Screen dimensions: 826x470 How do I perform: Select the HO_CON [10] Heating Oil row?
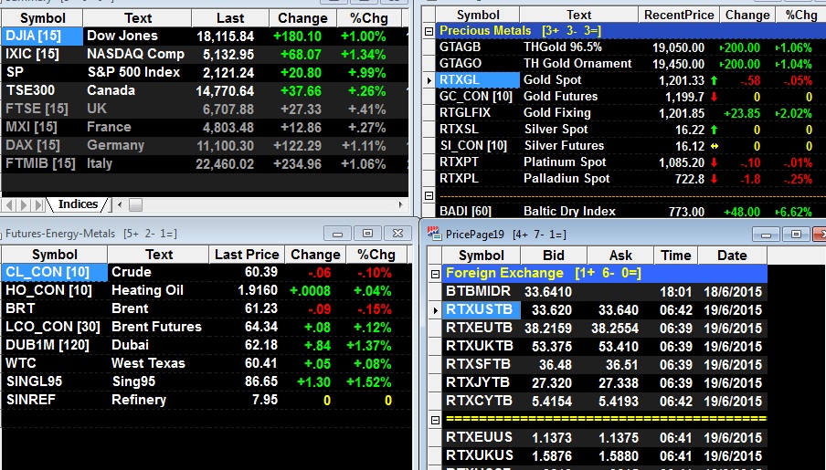pos(206,290)
